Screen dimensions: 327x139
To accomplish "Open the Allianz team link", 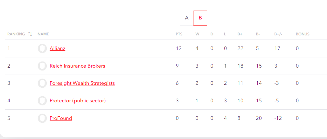I will (x=57, y=48).
